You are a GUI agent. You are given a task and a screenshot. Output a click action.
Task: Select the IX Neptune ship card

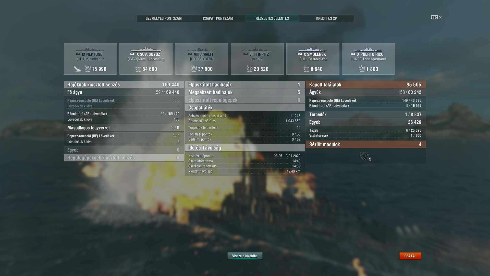click(x=90, y=59)
